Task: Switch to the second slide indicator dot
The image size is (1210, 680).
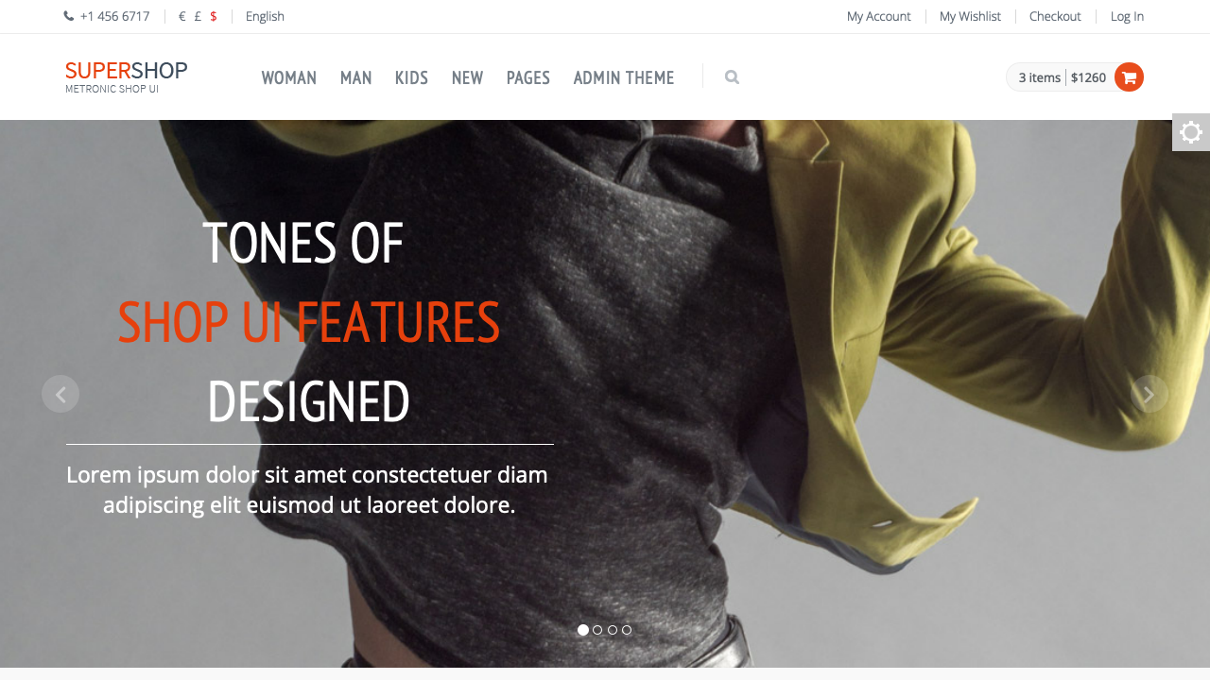Action: (597, 630)
